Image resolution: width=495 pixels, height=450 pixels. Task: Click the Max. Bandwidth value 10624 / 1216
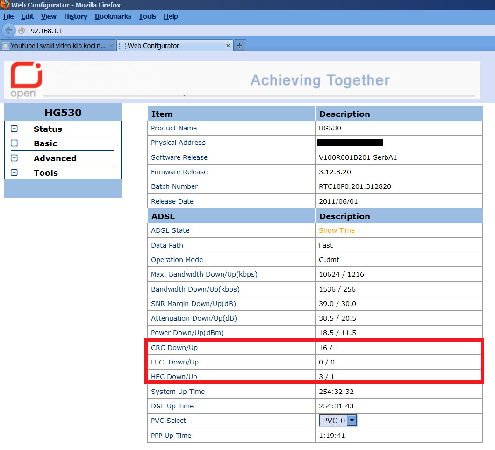click(x=341, y=274)
